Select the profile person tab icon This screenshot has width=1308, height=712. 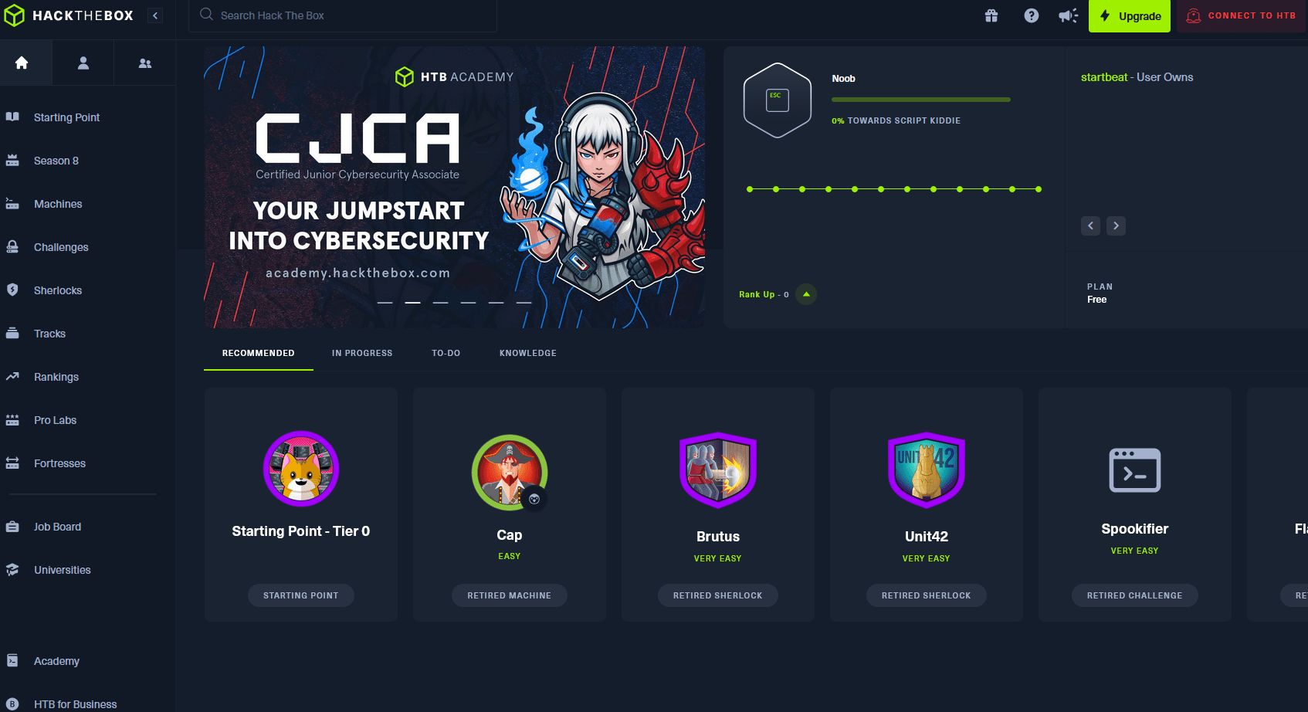83,63
